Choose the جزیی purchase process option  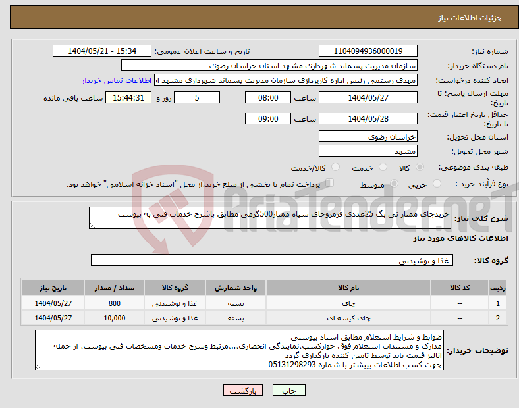pos(437,183)
